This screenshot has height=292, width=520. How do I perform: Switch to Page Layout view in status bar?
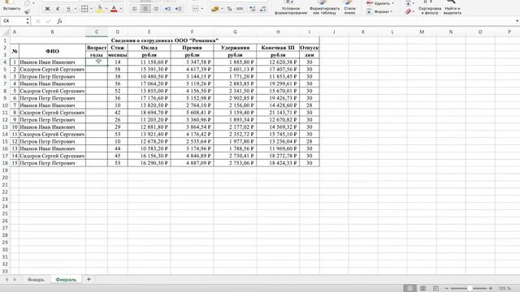422,289
